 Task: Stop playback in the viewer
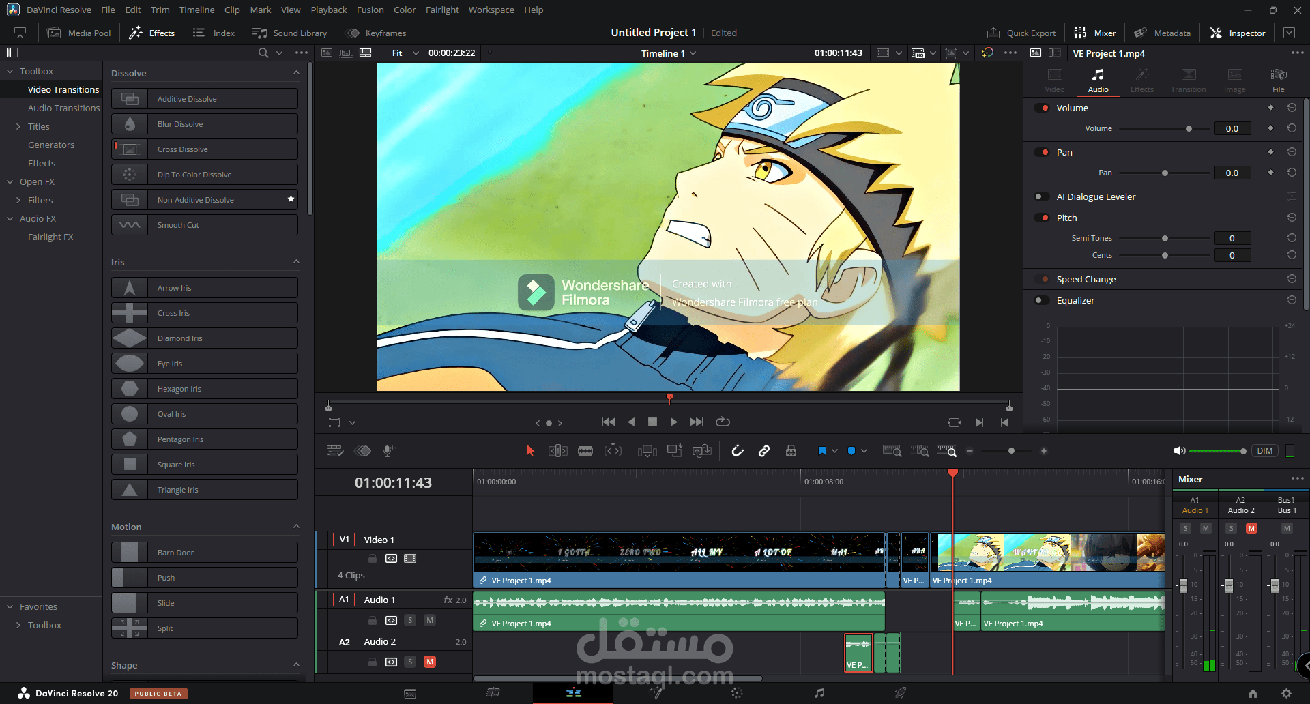point(652,422)
